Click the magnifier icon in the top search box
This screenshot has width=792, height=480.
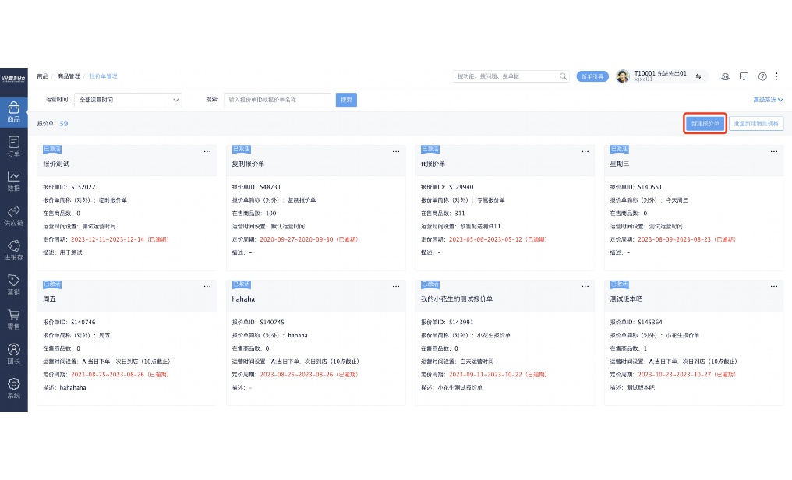563,76
